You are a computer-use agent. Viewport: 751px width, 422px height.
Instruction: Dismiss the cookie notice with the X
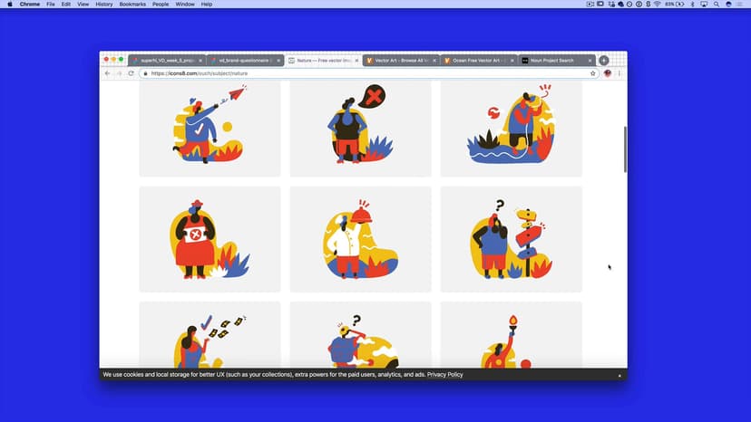pos(619,375)
